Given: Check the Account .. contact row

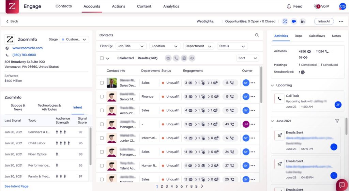Looking at the screenshot, I should 102,111.
